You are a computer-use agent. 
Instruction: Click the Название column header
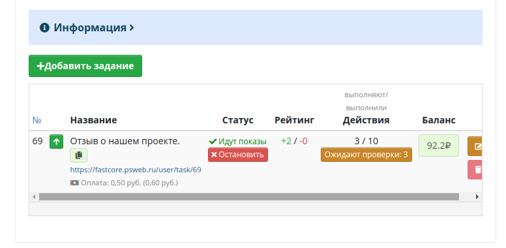pyautogui.click(x=94, y=120)
